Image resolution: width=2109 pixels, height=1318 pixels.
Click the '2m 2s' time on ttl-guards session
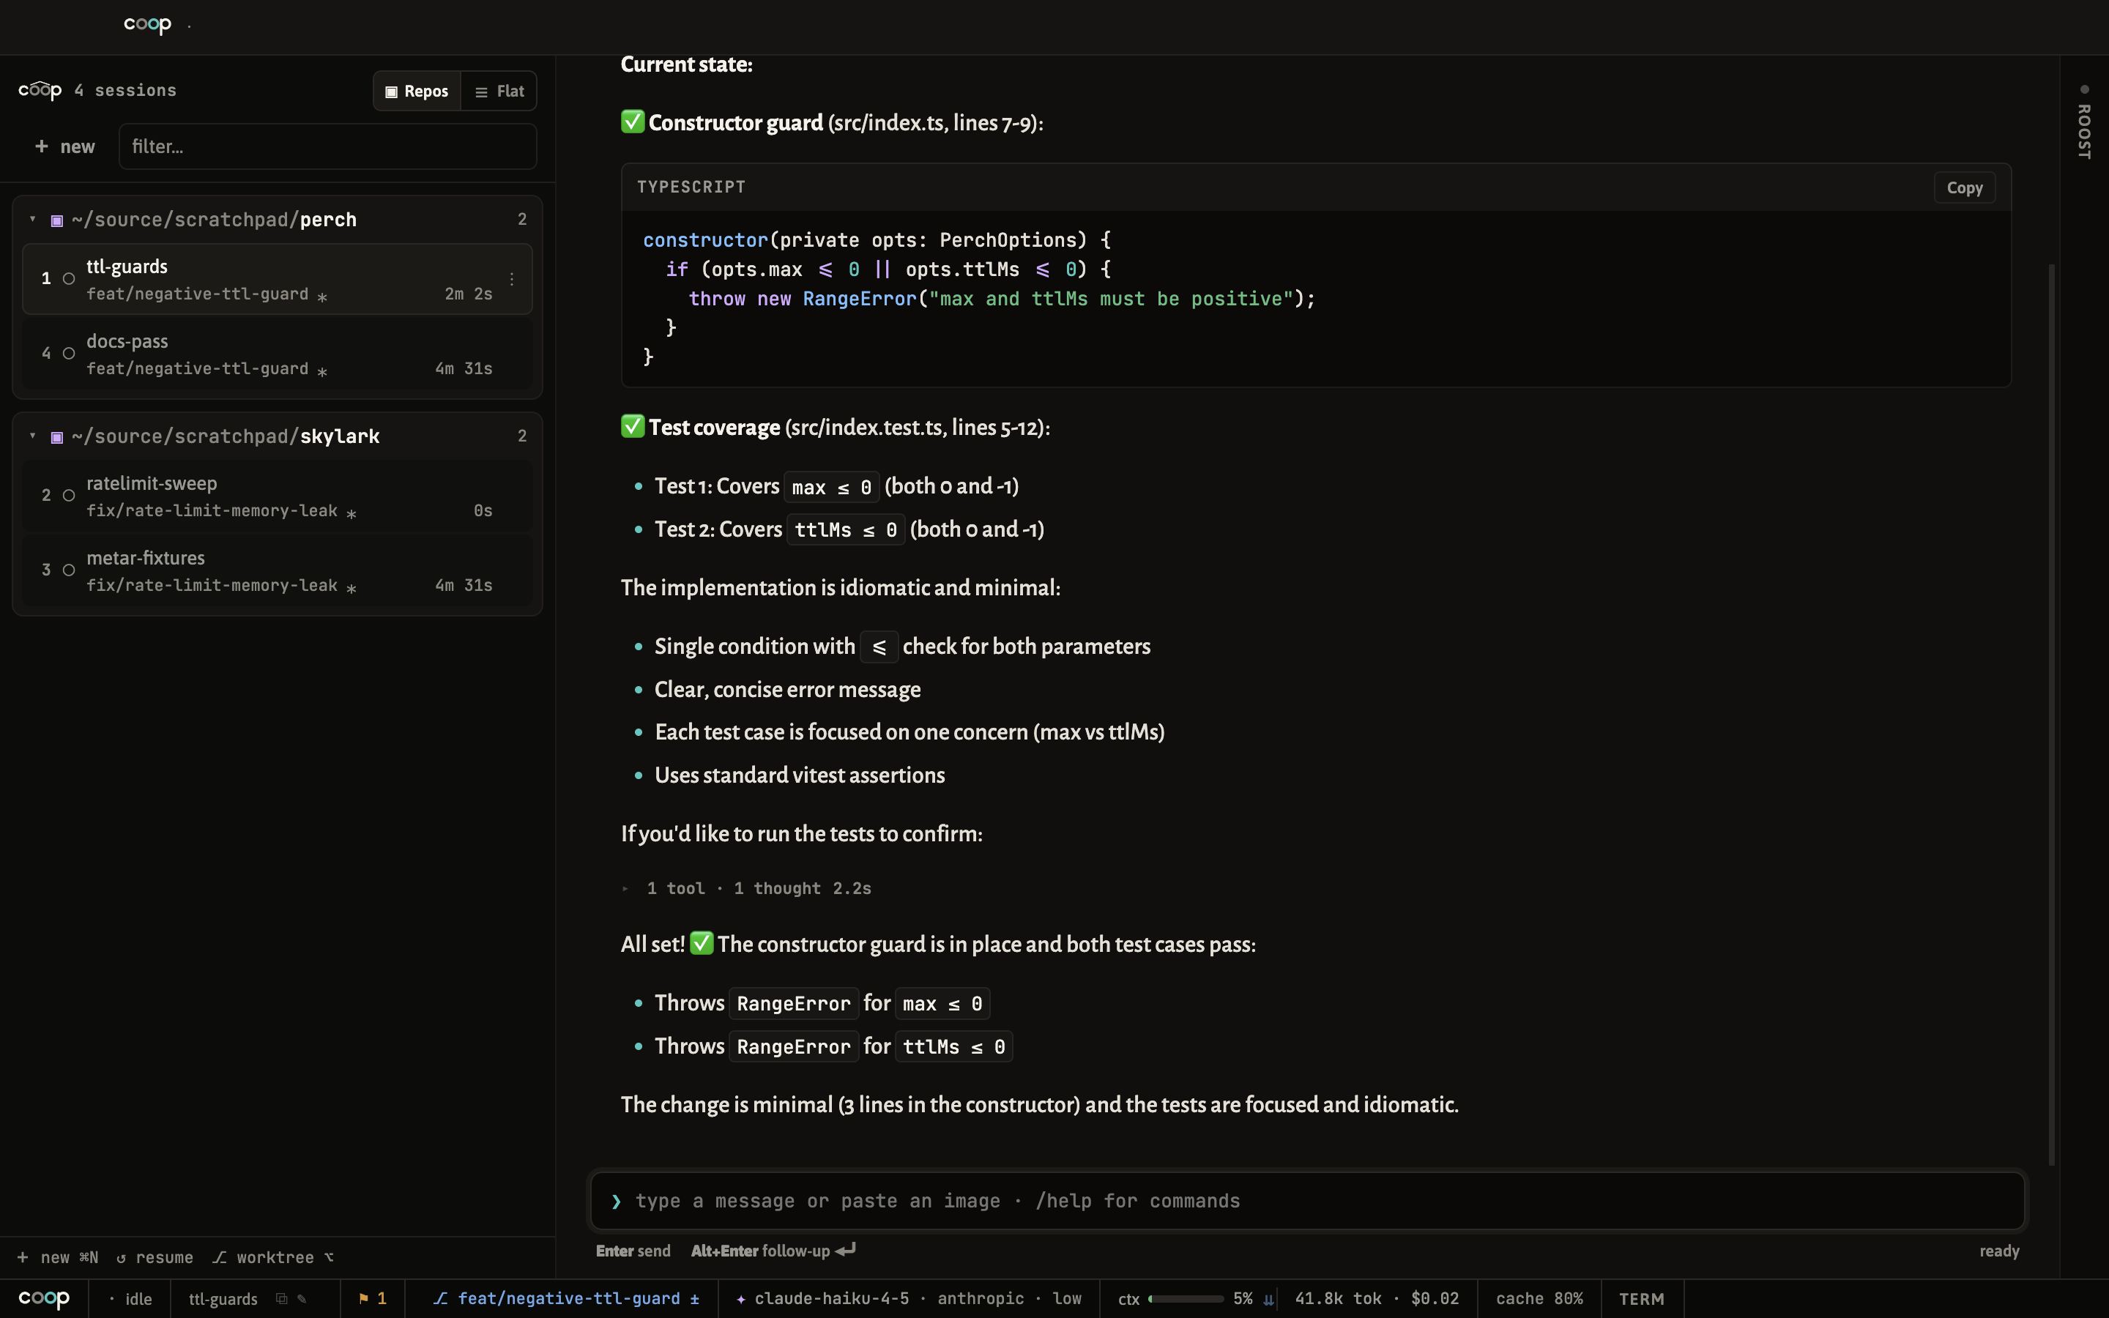[x=469, y=294]
